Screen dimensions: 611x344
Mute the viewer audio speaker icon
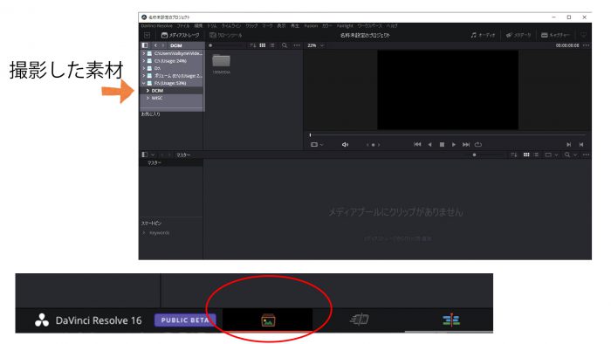click(345, 145)
